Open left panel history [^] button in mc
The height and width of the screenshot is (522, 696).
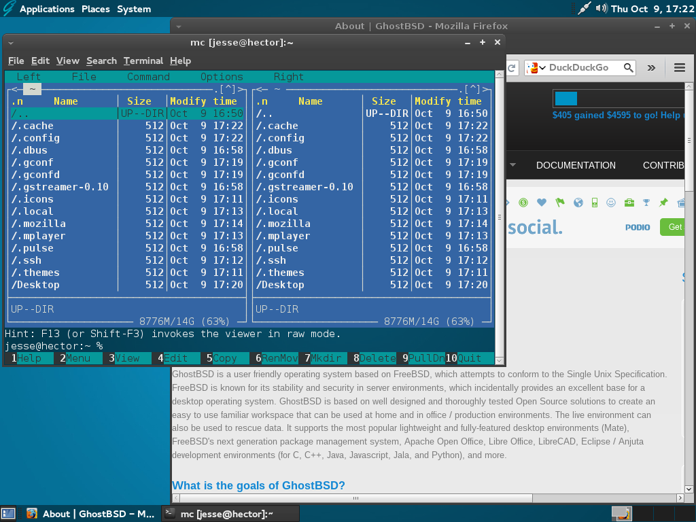tap(228, 89)
